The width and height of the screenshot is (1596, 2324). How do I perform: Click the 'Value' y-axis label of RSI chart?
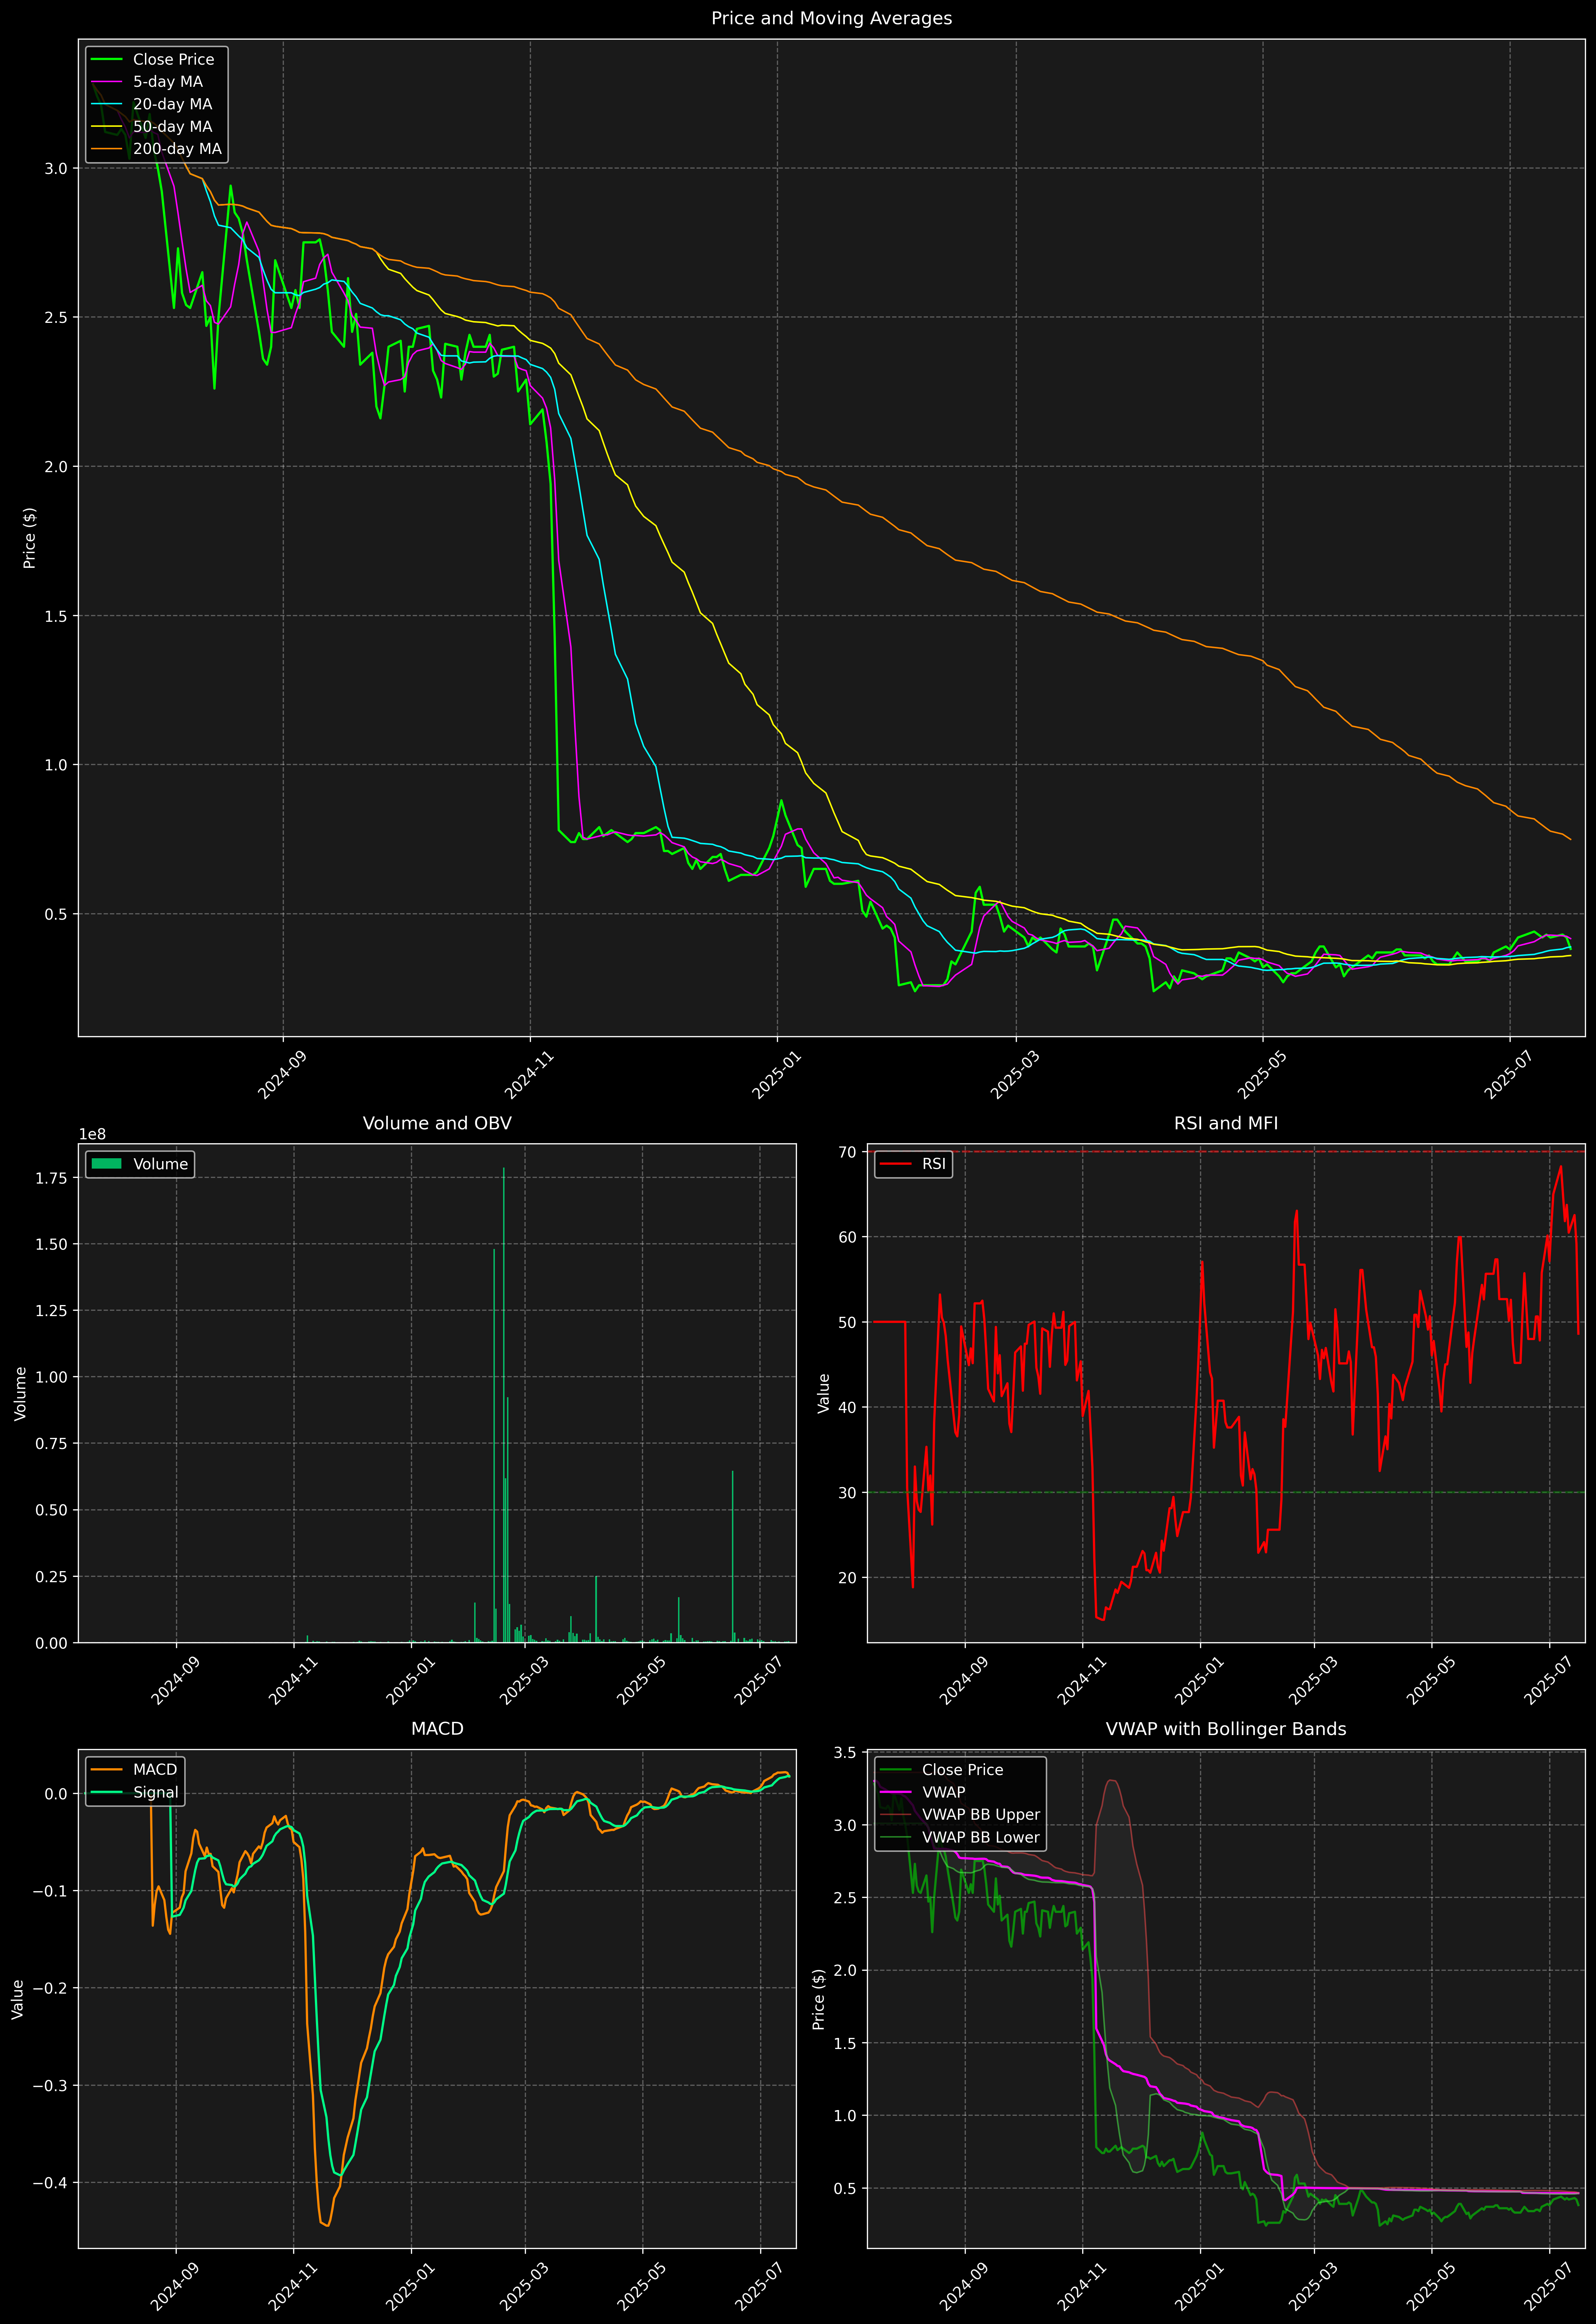tap(824, 1393)
